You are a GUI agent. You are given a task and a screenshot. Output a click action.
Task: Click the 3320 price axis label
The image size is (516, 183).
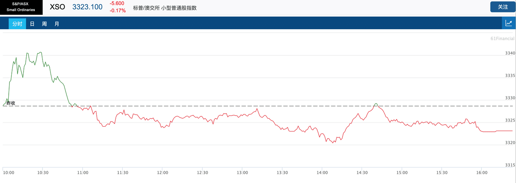(510, 142)
